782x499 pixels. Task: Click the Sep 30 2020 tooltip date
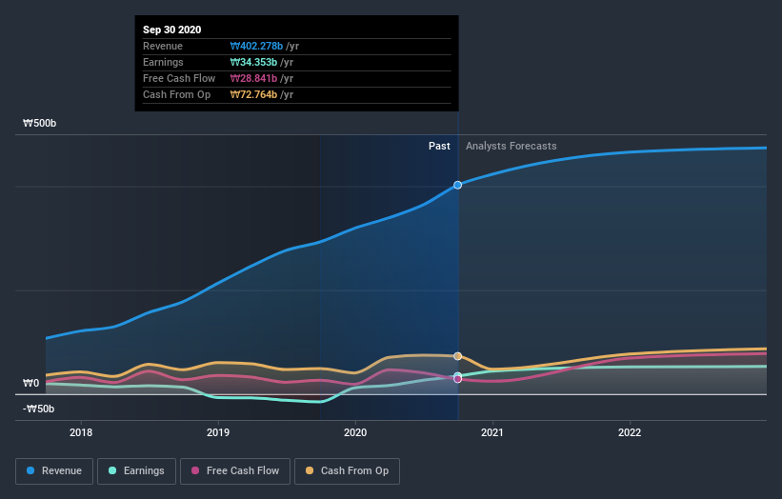click(172, 30)
